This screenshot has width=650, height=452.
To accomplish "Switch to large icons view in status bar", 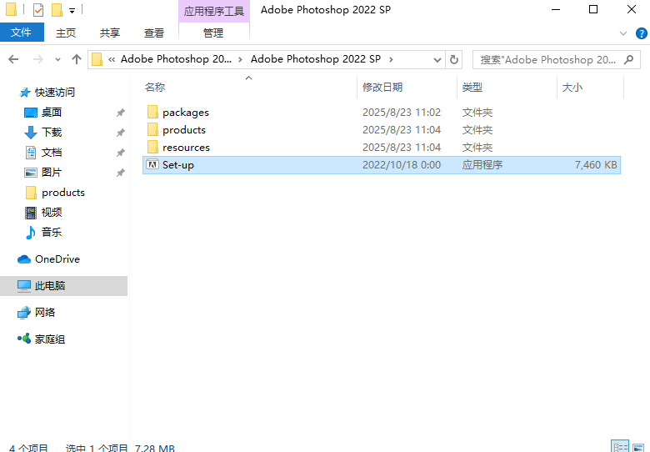I will (x=639, y=447).
